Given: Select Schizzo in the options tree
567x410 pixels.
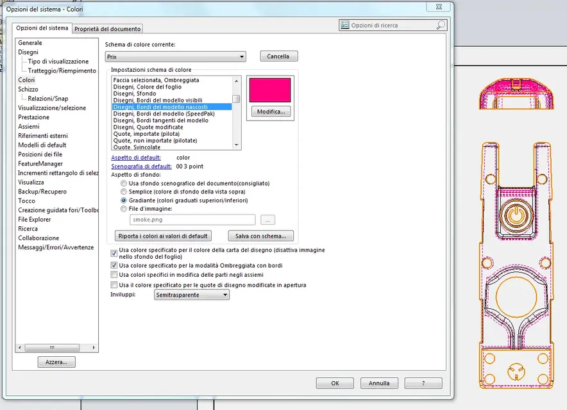Looking at the screenshot, I should point(28,89).
